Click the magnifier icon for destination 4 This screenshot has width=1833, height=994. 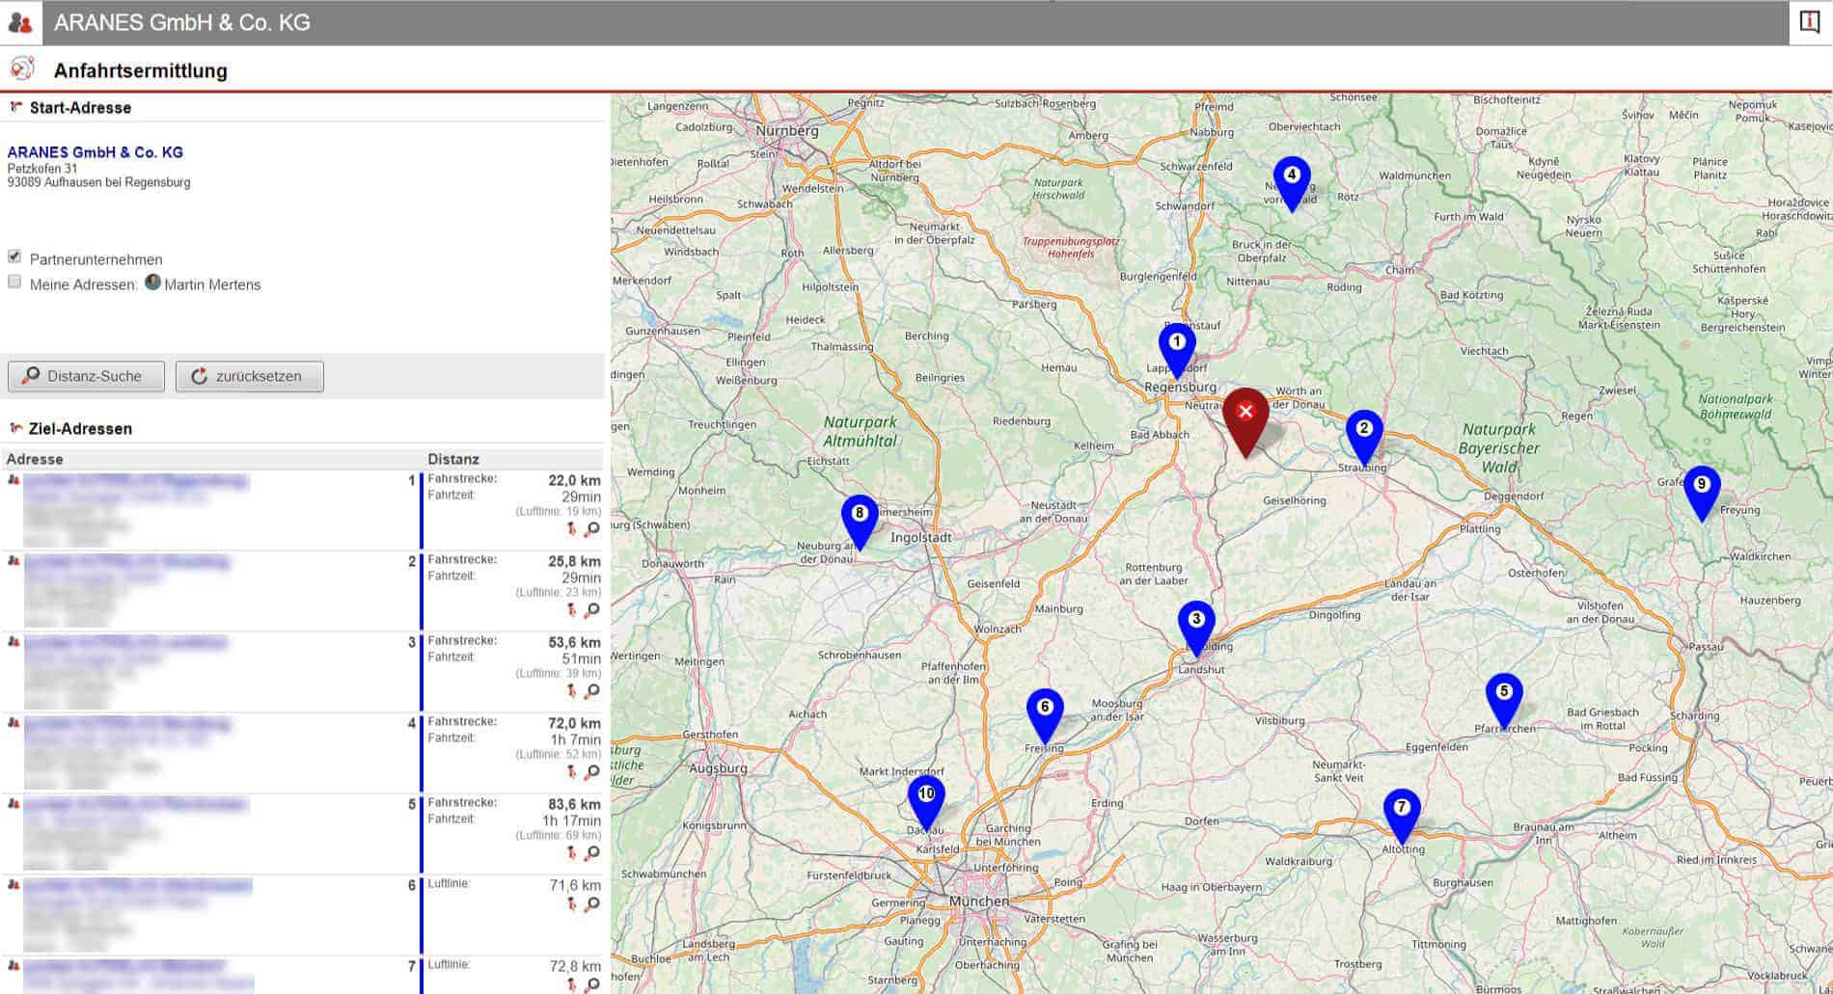tap(592, 771)
